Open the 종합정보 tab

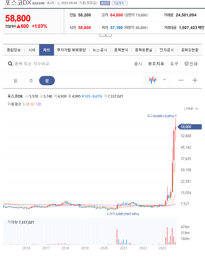click(14, 50)
